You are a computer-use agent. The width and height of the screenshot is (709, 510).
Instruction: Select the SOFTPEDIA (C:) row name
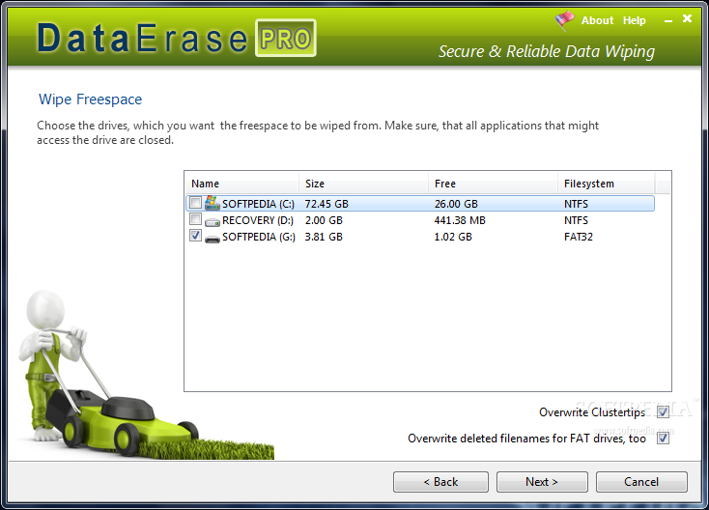pos(258,204)
